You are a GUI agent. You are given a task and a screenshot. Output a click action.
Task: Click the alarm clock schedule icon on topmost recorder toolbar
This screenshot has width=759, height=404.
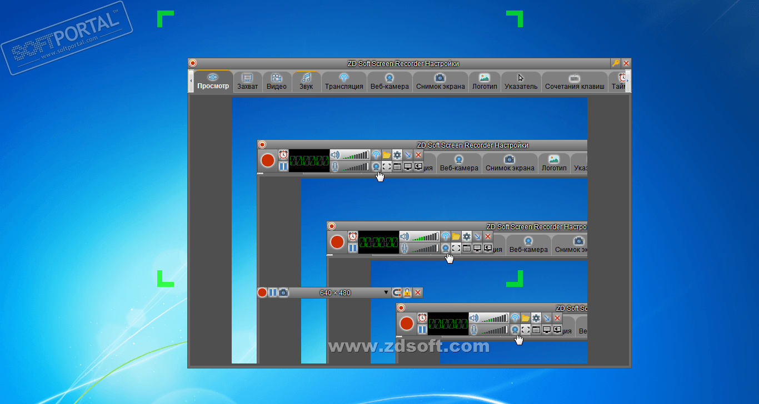point(283,155)
